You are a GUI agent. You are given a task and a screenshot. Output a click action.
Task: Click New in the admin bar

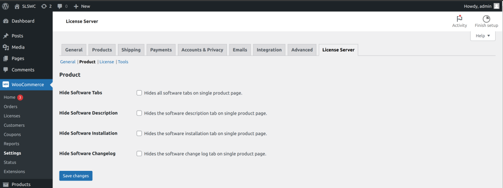click(x=85, y=6)
